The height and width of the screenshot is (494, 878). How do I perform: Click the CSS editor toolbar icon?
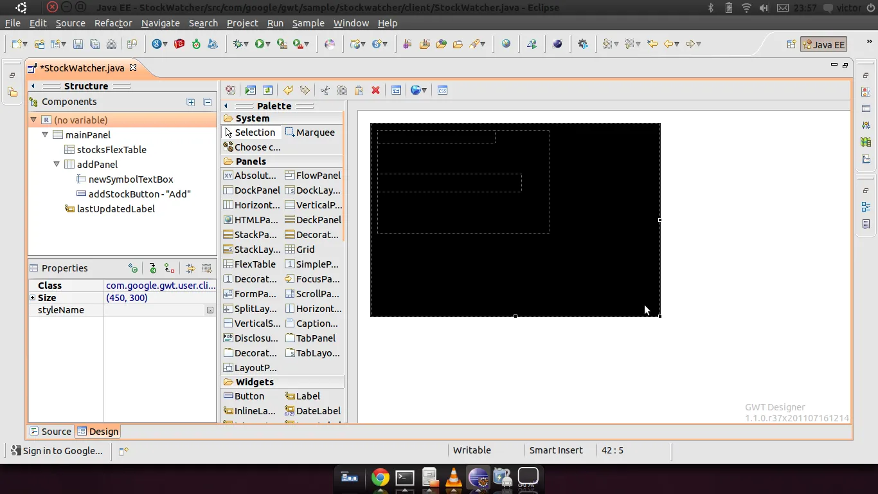tap(442, 91)
